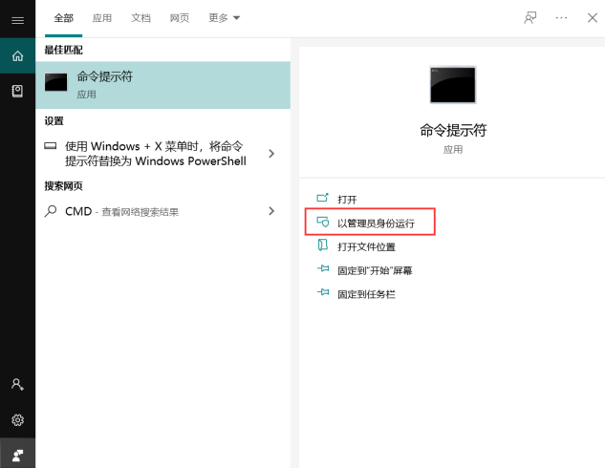This screenshot has height=469, width=605.
Task: Select the Home icon in sidebar
Action: coord(17,56)
